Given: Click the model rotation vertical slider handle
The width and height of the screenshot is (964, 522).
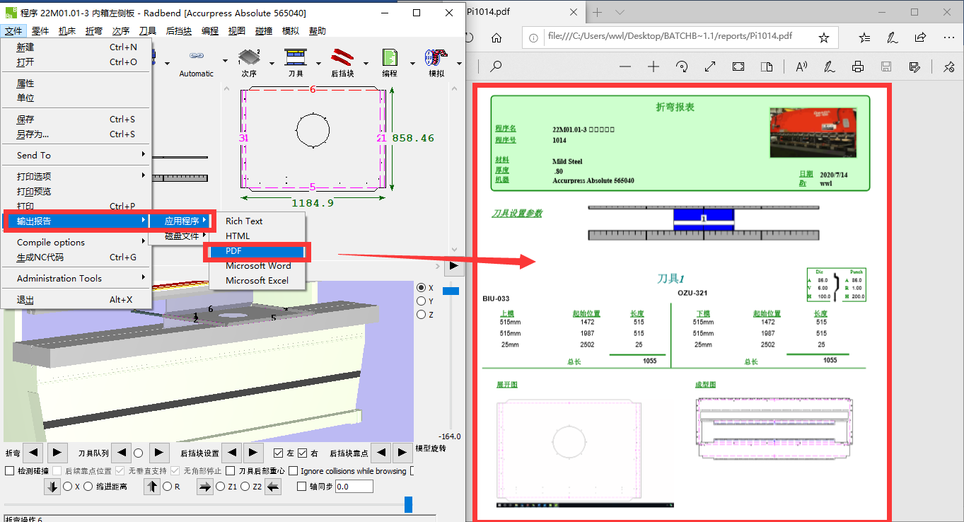Looking at the screenshot, I should (451, 291).
